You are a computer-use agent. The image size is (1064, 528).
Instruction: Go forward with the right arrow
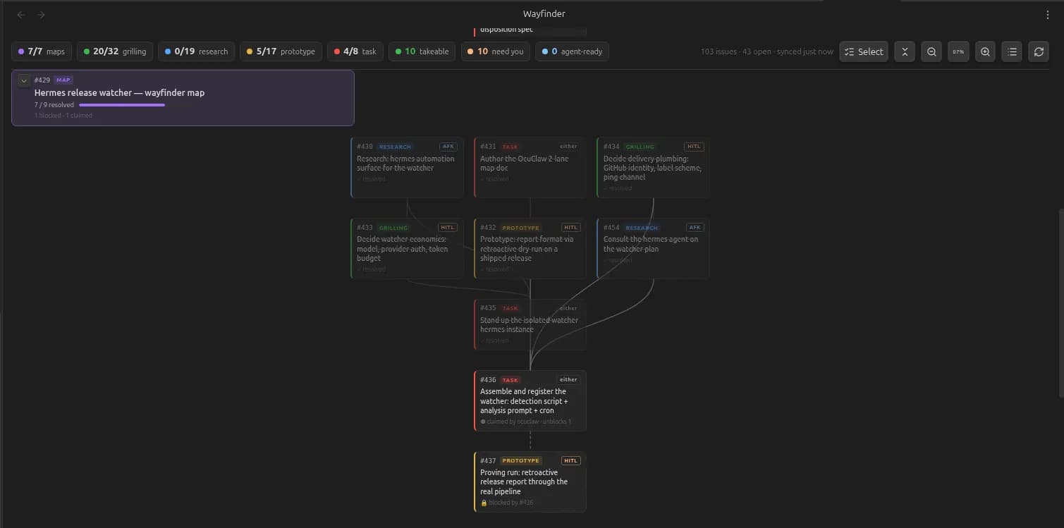(x=41, y=14)
